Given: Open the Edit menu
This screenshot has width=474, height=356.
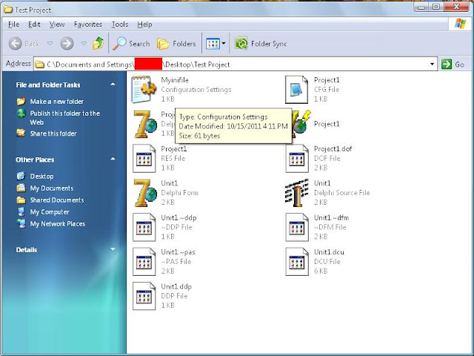Looking at the screenshot, I should click(x=34, y=24).
